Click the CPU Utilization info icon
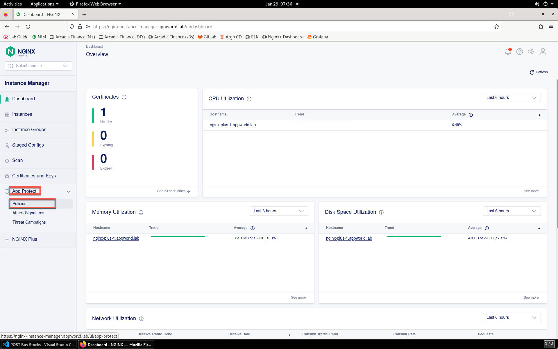 pos(249,99)
